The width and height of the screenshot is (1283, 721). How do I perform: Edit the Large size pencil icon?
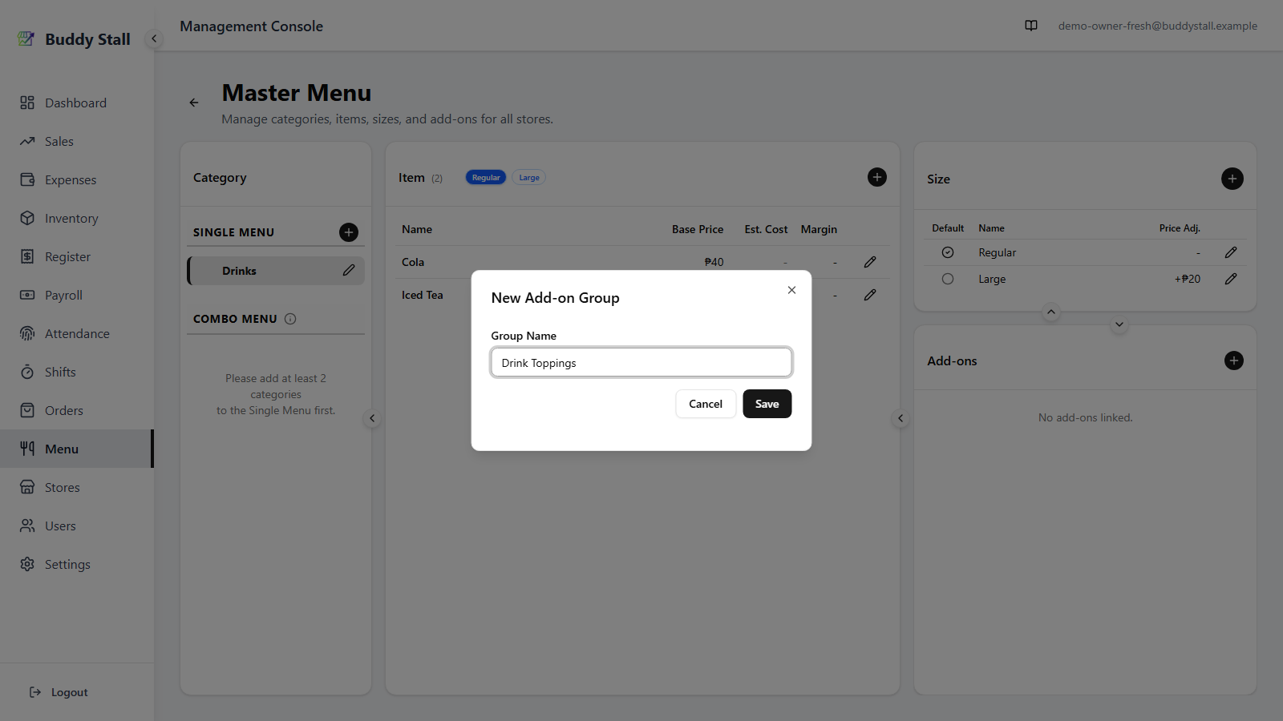click(1231, 279)
